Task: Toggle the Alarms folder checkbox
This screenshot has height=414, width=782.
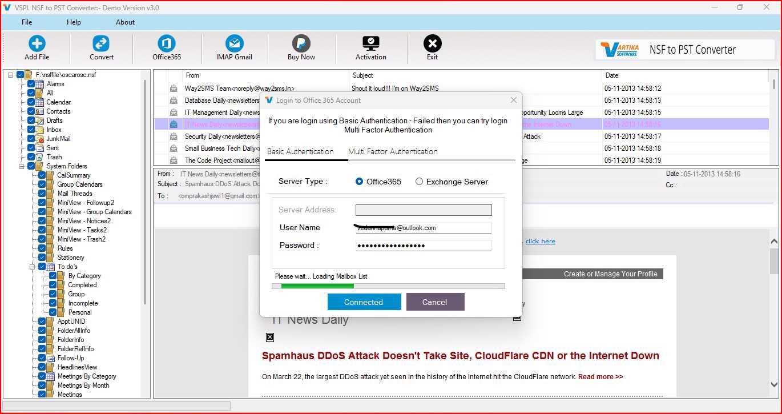Action: coord(31,84)
